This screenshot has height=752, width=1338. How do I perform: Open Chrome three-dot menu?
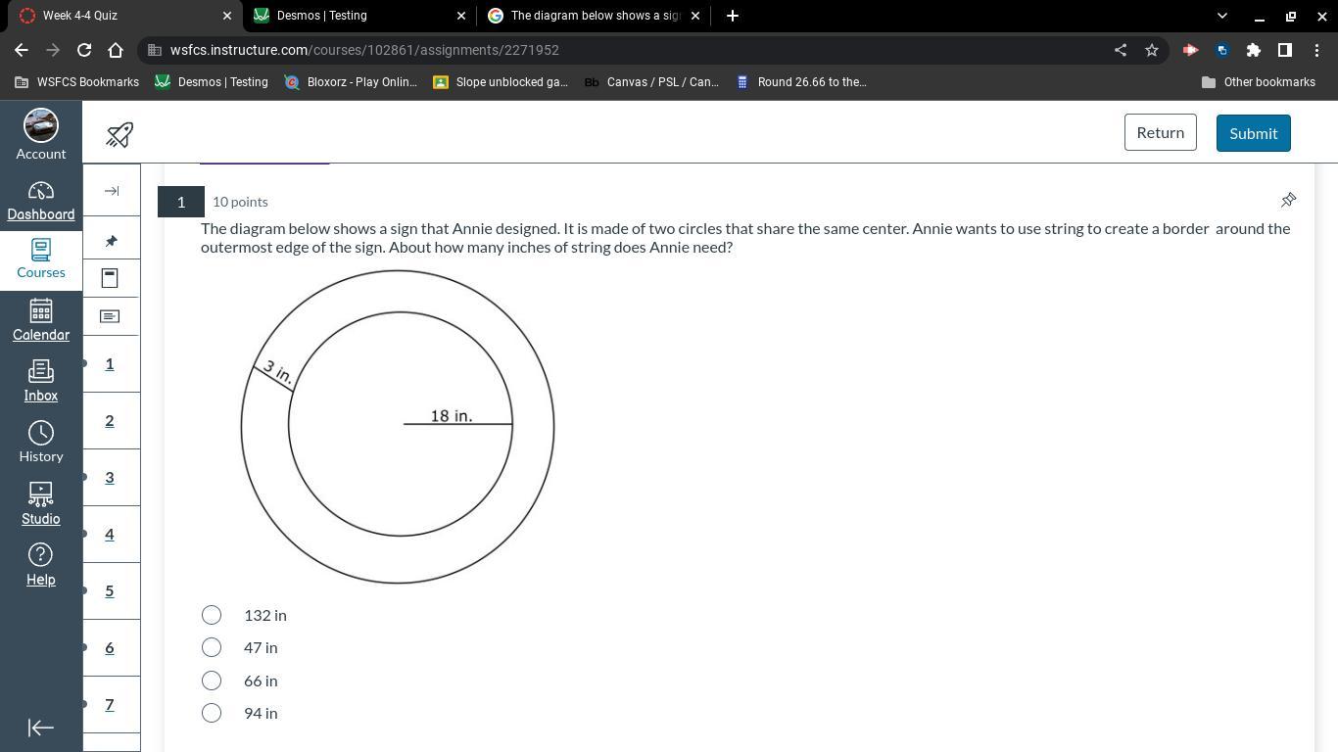point(1316,50)
